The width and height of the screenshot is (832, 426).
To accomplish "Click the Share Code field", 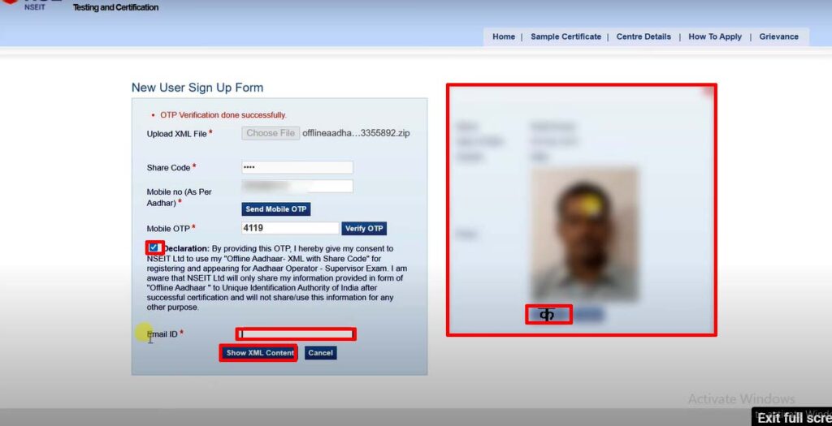I will click(x=297, y=167).
